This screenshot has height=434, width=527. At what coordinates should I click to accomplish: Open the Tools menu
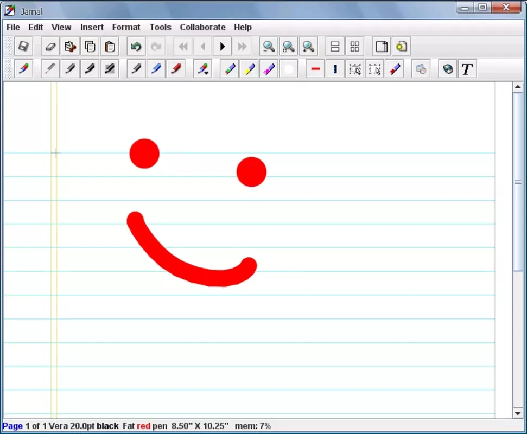pyautogui.click(x=160, y=27)
